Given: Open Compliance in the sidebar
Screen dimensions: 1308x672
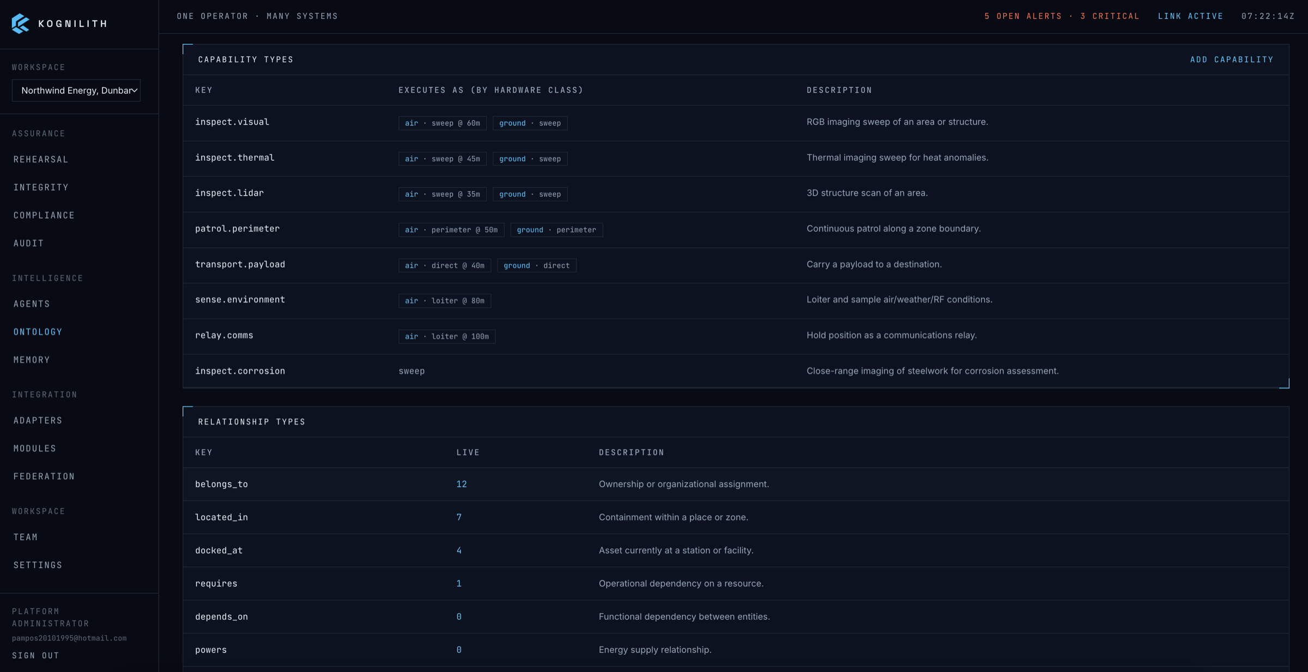Looking at the screenshot, I should tap(44, 215).
